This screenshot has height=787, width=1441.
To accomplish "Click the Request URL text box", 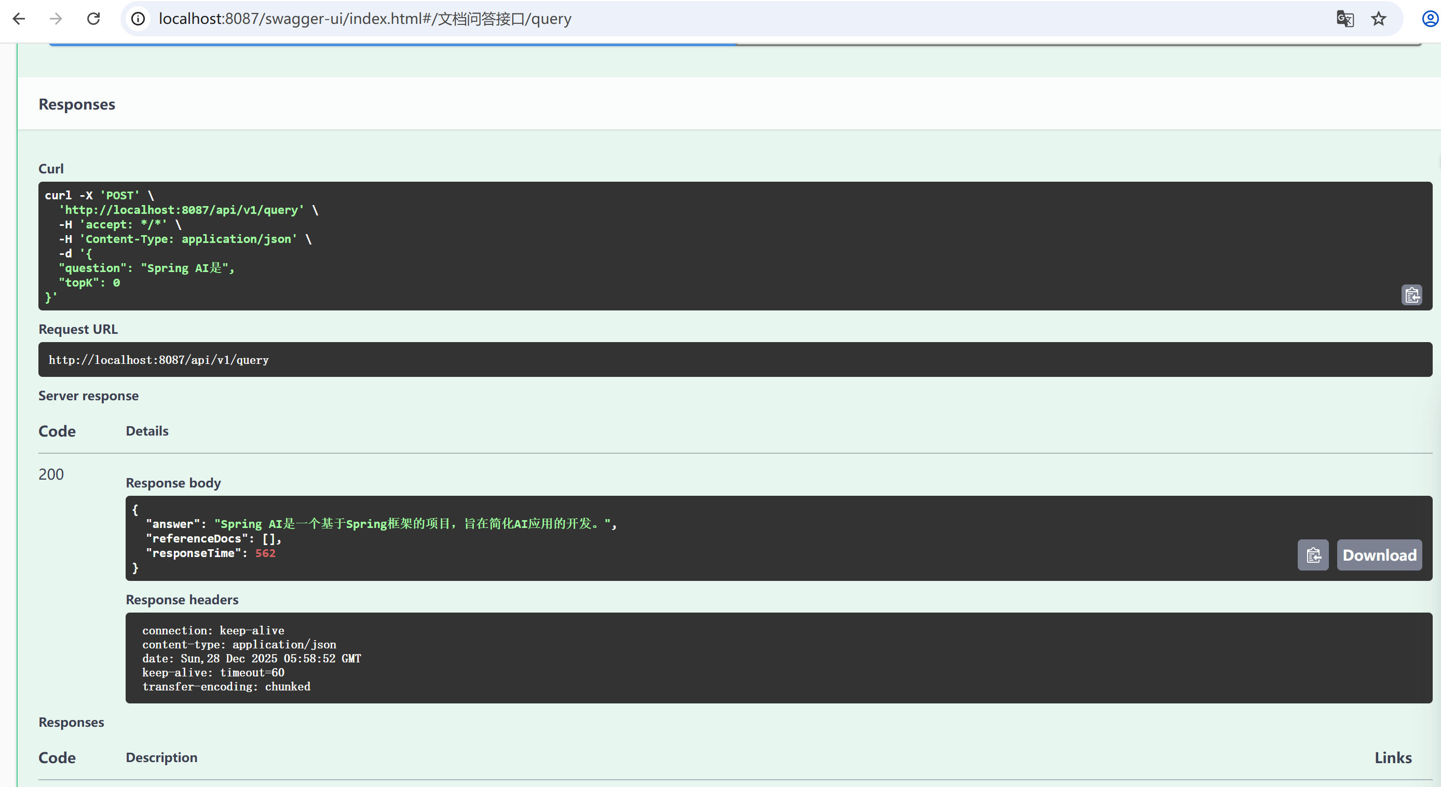I will point(735,360).
